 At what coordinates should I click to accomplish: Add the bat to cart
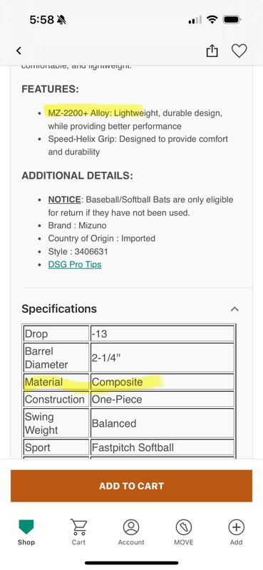coord(131,486)
